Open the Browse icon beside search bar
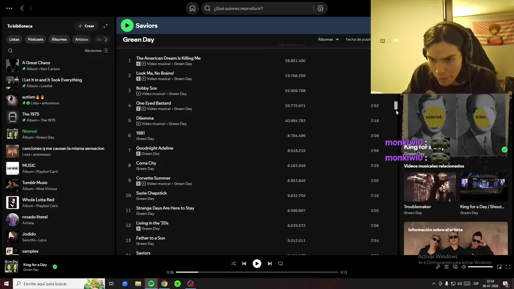This screenshot has height=289, width=514. 320,8
